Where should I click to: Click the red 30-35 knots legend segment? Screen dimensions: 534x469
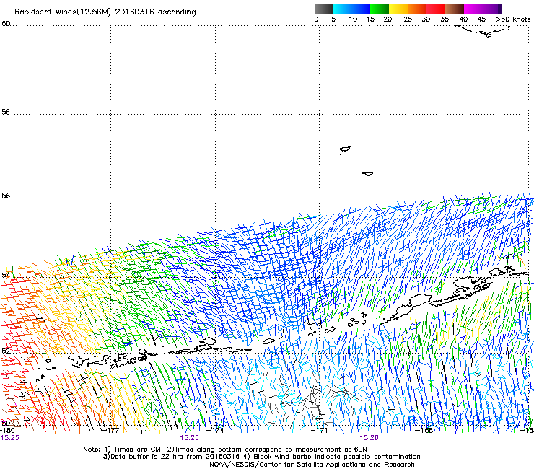[x=436, y=9]
